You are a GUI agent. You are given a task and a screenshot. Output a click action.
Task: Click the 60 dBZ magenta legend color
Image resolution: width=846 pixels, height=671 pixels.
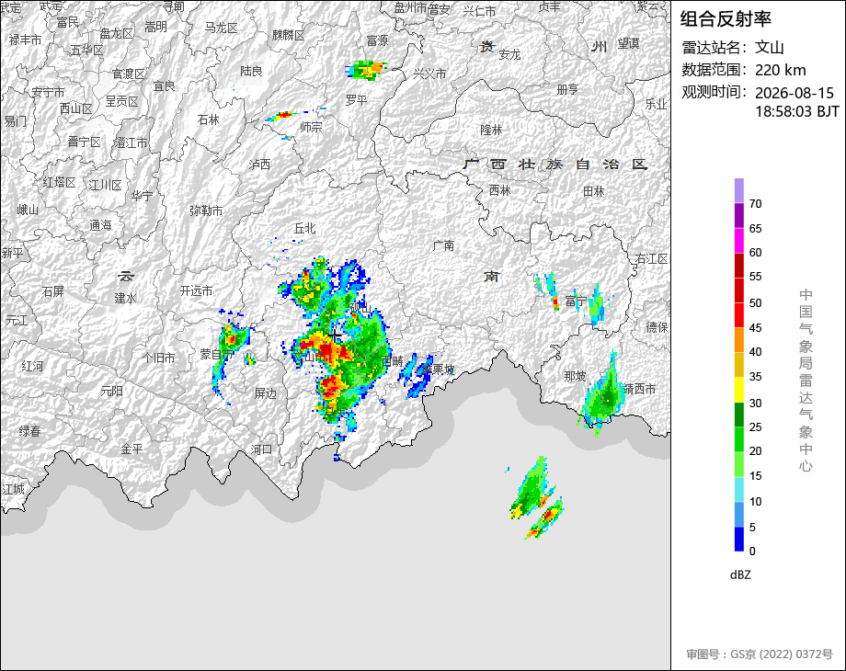[738, 240]
